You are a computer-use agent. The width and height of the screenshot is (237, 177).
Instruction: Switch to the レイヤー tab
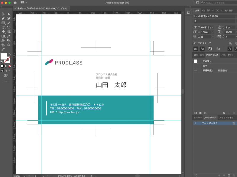click(198, 118)
